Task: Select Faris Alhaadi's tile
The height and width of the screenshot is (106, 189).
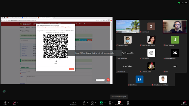Action: [x=151, y=53]
